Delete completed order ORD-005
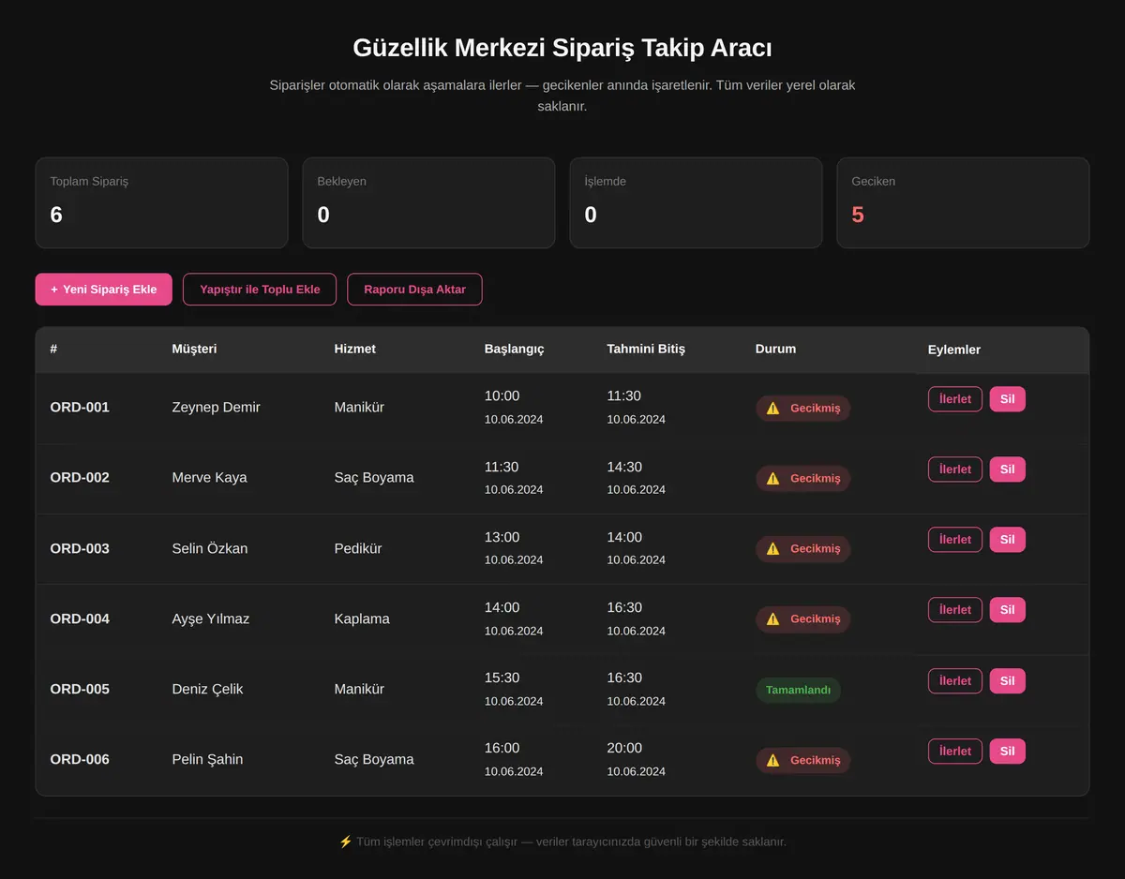 [x=1007, y=681]
